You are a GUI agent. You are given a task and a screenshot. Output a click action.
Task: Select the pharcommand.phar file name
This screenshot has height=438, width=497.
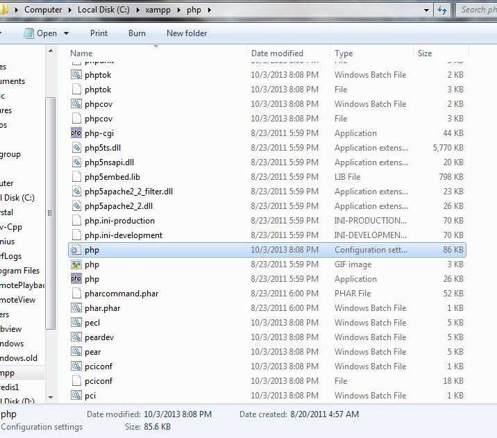[121, 294]
